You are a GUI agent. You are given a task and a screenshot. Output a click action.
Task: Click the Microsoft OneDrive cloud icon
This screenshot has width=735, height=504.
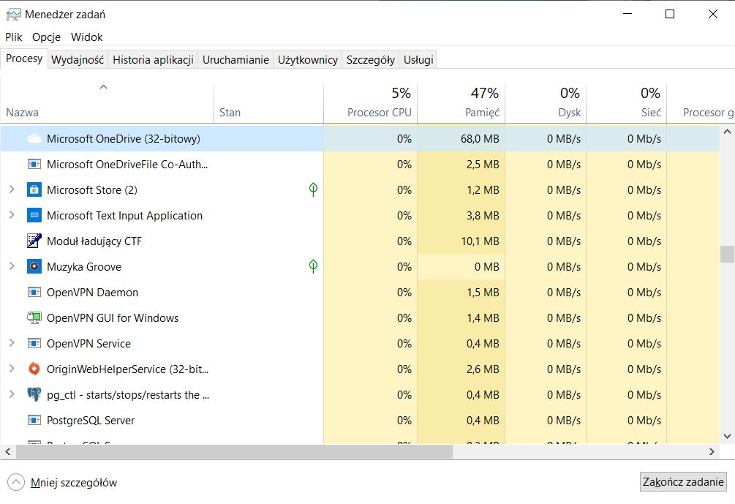click(34, 138)
